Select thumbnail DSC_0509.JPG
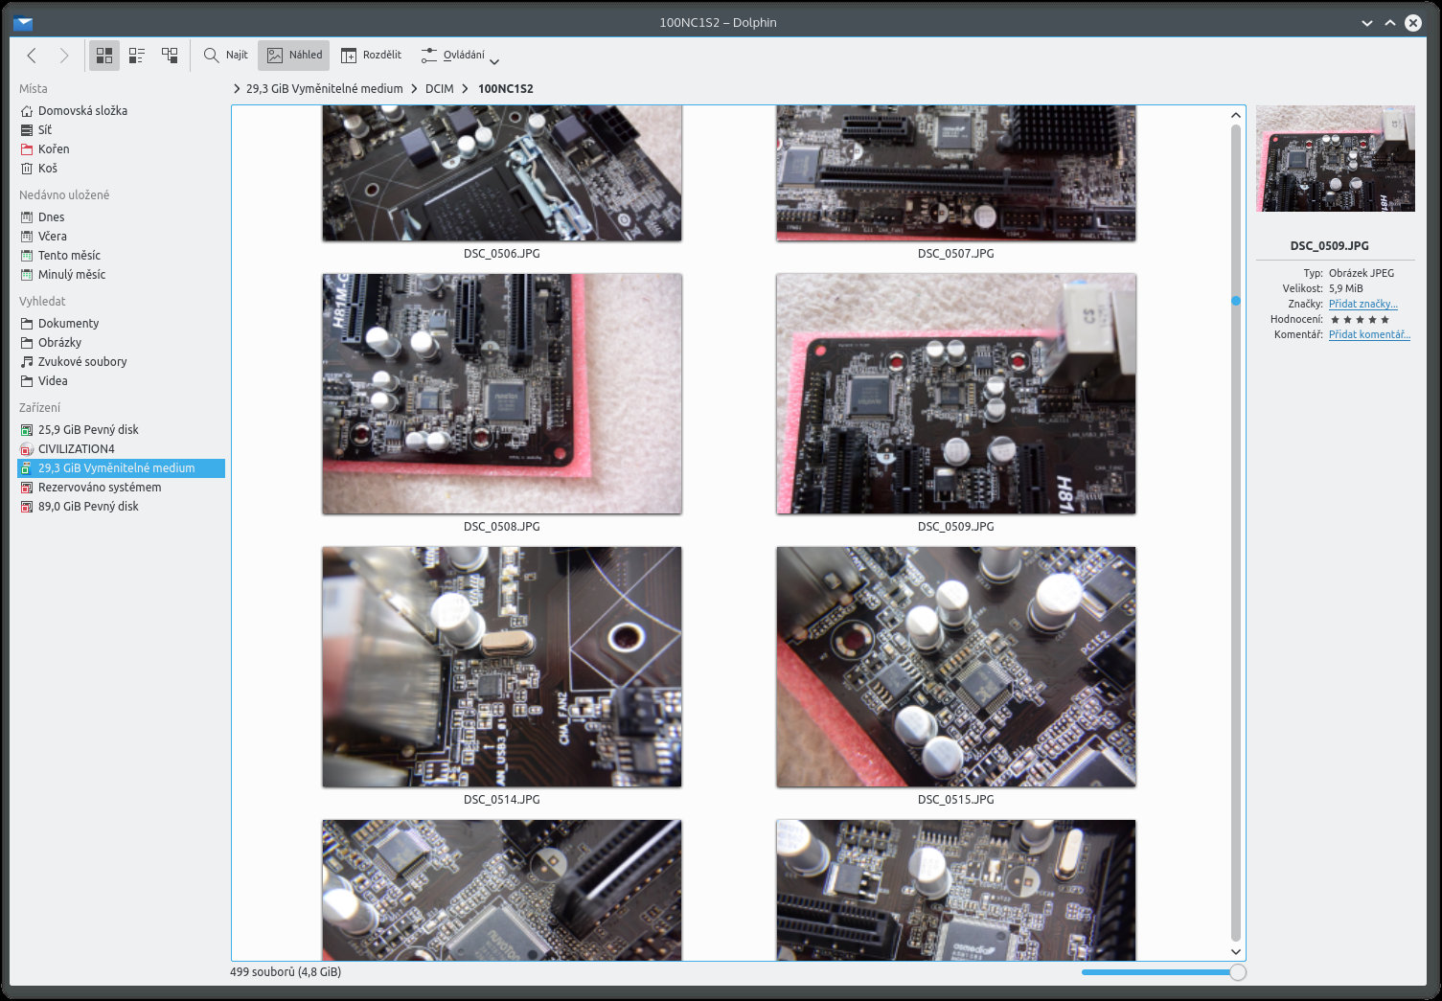Viewport: 1442px width, 1001px height. click(x=956, y=394)
